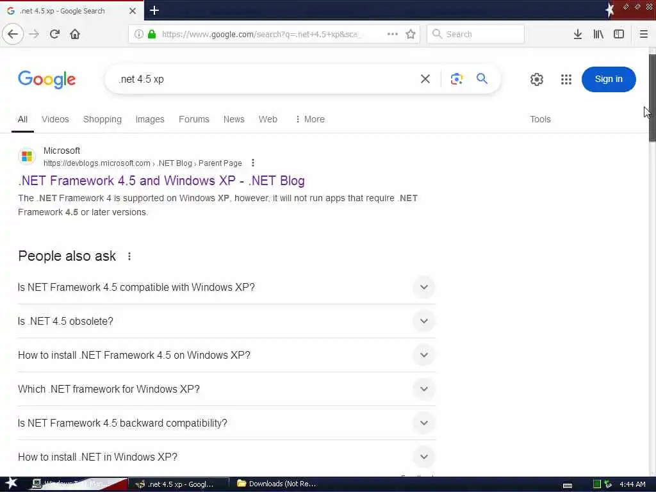This screenshot has width=656, height=492.
Task: Open the More search filters dropdown
Action: pyautogui.click(x=310, y=119)
